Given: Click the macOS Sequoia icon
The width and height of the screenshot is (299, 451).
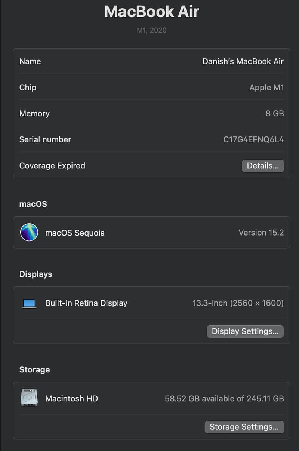Looking at the screenshot, I should tap(29, 232).
